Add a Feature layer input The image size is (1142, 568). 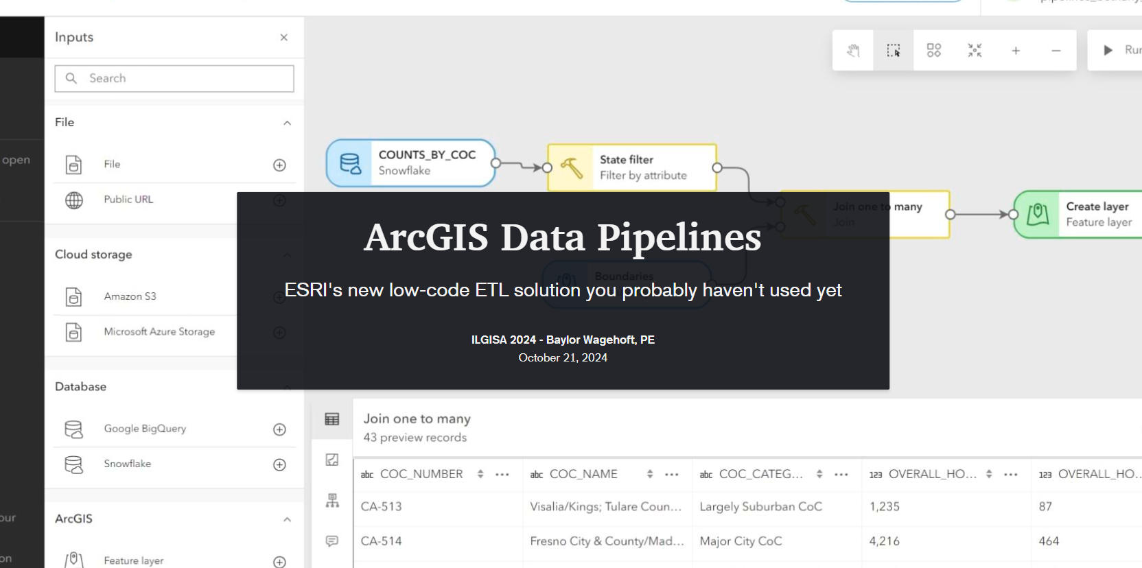[x=279, y=562]
